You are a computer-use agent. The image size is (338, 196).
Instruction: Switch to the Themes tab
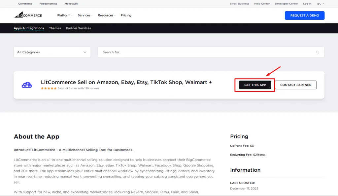[55, 28]
